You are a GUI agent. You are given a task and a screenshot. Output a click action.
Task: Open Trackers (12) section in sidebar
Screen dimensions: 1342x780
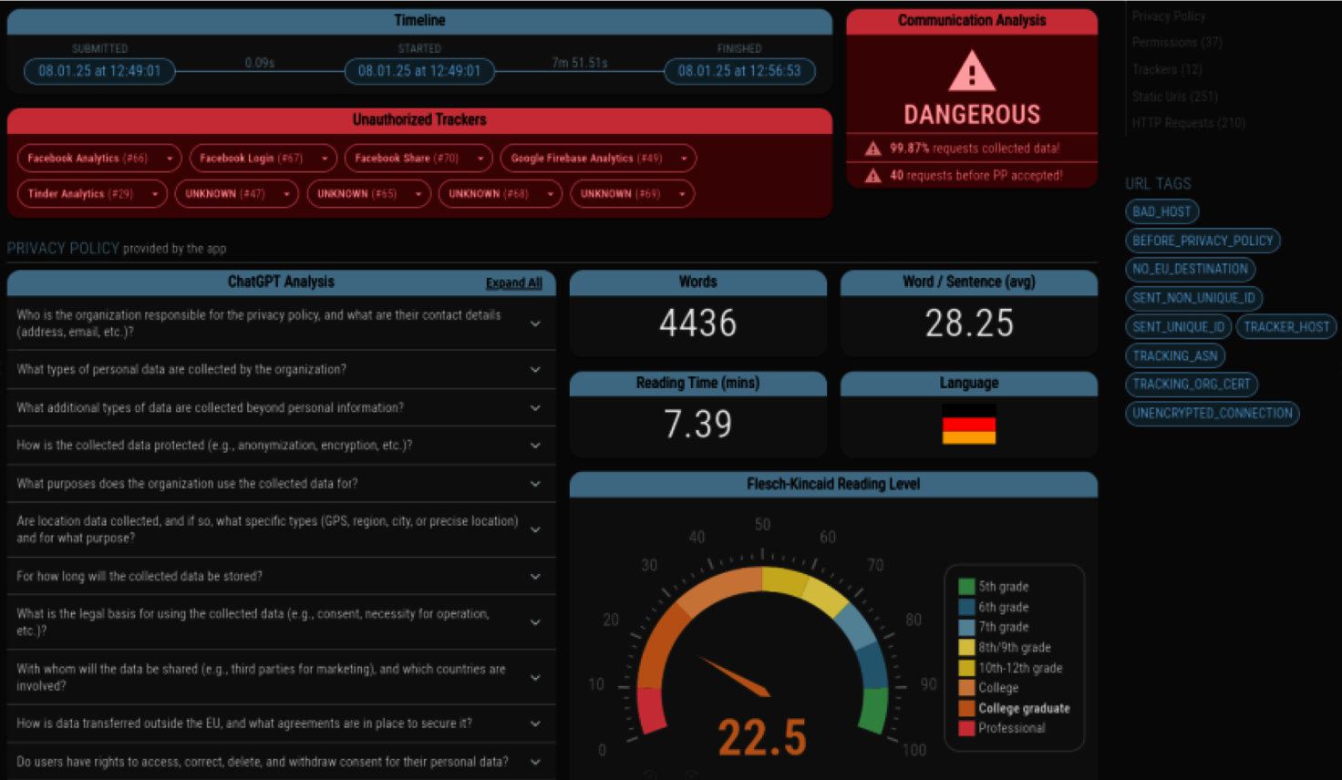coord(1166,69)
